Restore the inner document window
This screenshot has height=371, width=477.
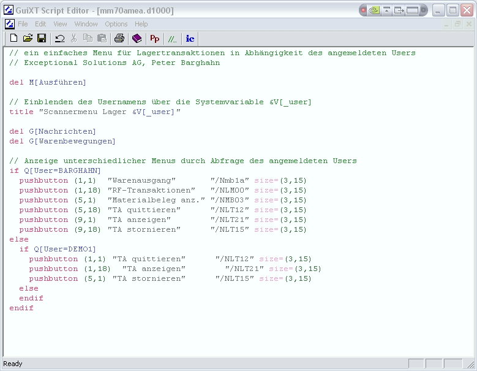point(457,24)
